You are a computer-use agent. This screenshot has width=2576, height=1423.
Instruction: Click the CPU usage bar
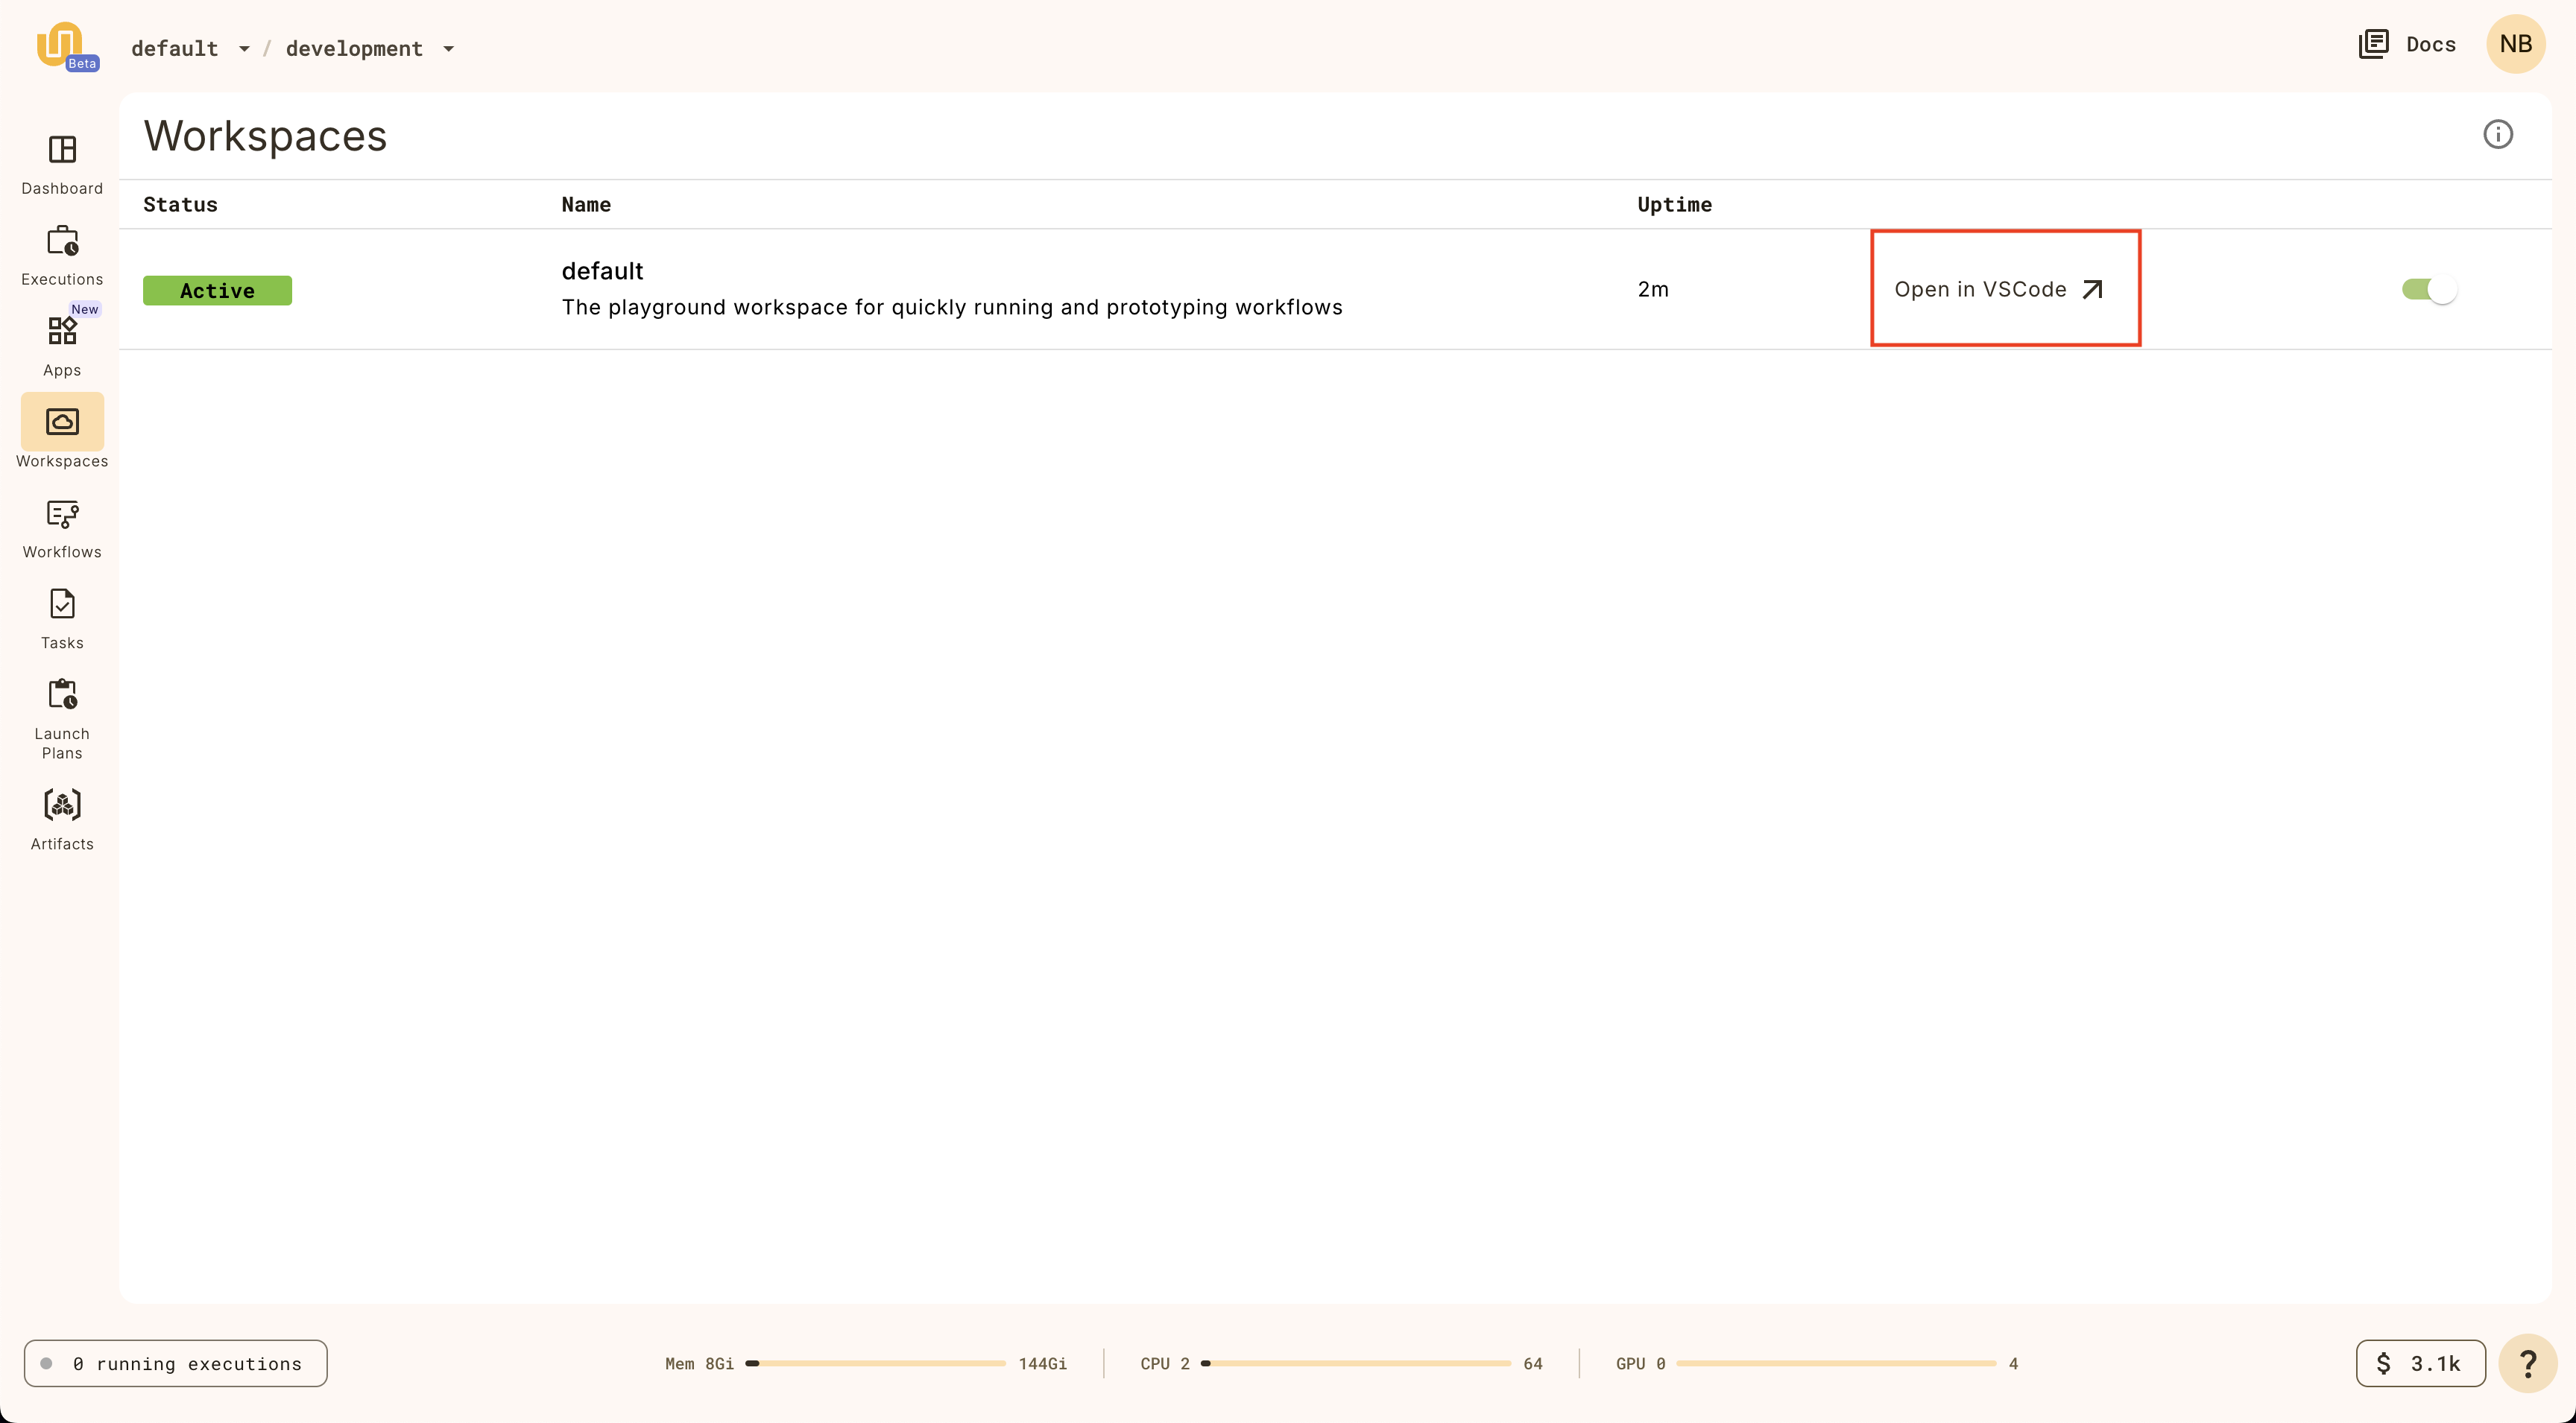point(1356,1363)
